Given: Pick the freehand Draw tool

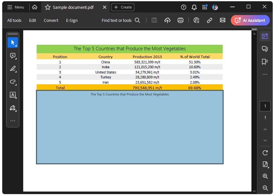Looking at the screenshot, I should click(x=13, y=82).
